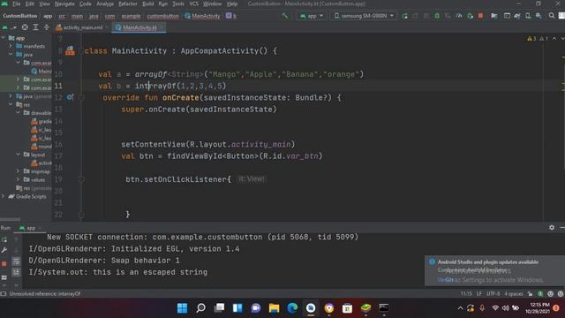
Task: Click the UTF-8 encoding in status bar
Action: pos(493,294)
